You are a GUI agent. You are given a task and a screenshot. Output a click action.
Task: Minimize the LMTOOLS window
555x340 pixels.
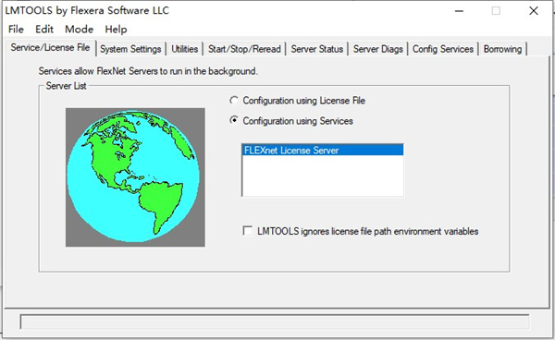[x=459, y=11]
